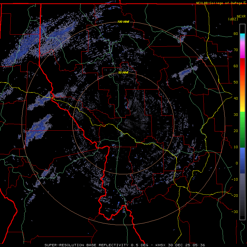Click the 50 NMI range ring label
247x247 pixels.
click(123, 73)
